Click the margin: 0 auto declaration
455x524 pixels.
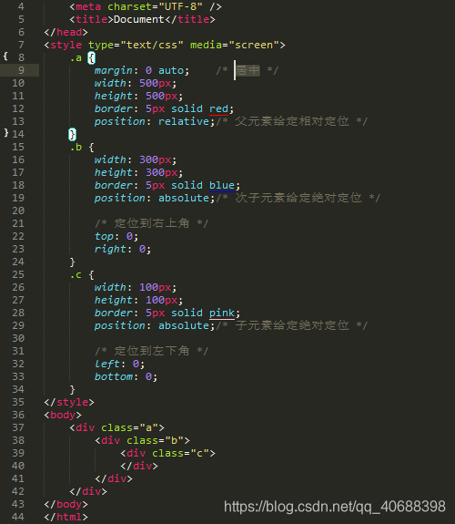point(142,70)
